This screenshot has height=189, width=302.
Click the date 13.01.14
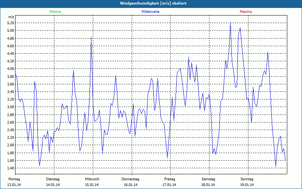(14, 185)
